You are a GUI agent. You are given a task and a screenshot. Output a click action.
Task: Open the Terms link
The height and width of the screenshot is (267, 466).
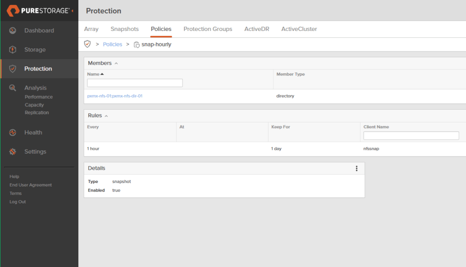click(15, 193)
